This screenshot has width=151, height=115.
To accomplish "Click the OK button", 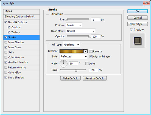I will click(138, 11).
